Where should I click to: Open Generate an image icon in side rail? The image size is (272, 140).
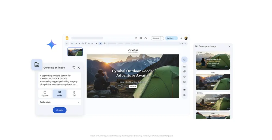(184, 60)
